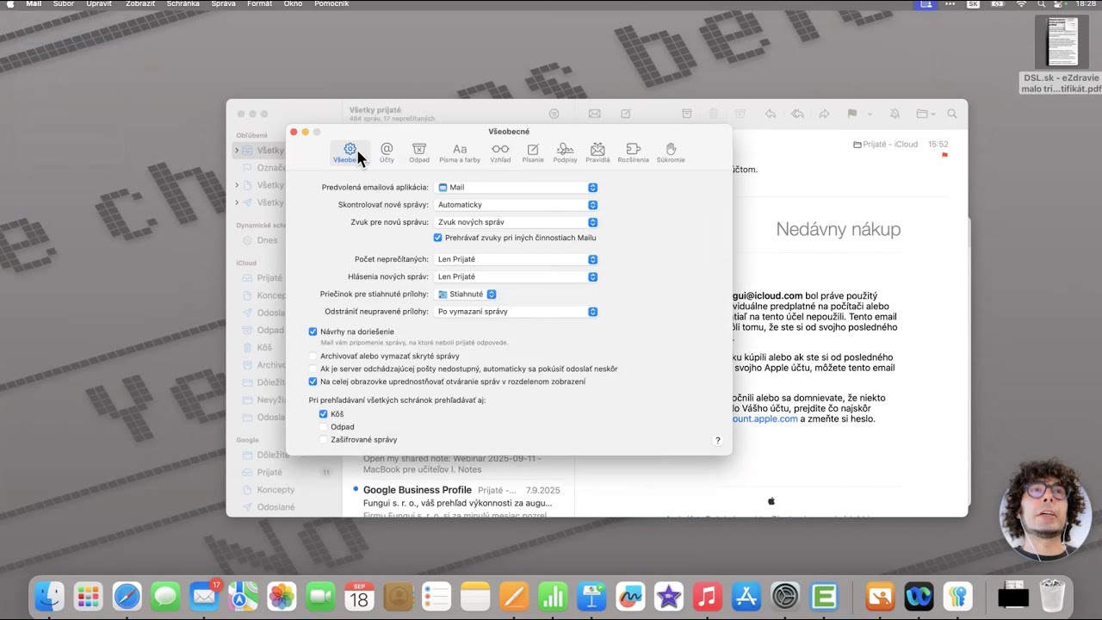This screenshot has width=1102, height=620.
Task: Toggle the Návrhy na doriešenie checkbox
Action: point(313,332)
